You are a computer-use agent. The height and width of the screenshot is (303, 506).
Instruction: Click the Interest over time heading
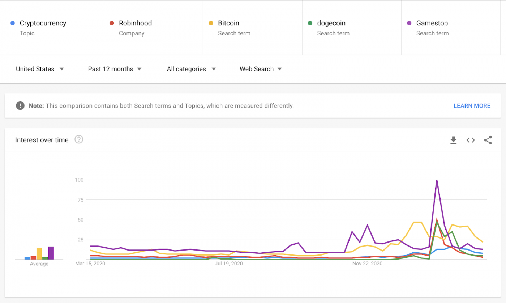42,140
